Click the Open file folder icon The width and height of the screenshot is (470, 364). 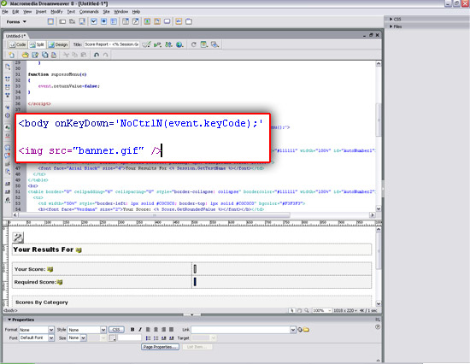point(25,55)
